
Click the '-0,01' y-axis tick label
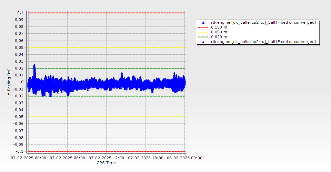pyautogui.click(x=19, y=89)
